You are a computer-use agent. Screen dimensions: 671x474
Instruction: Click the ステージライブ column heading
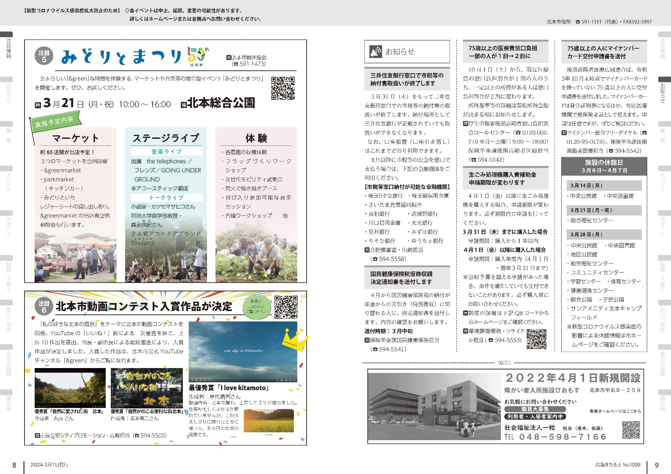pos(166,138)
